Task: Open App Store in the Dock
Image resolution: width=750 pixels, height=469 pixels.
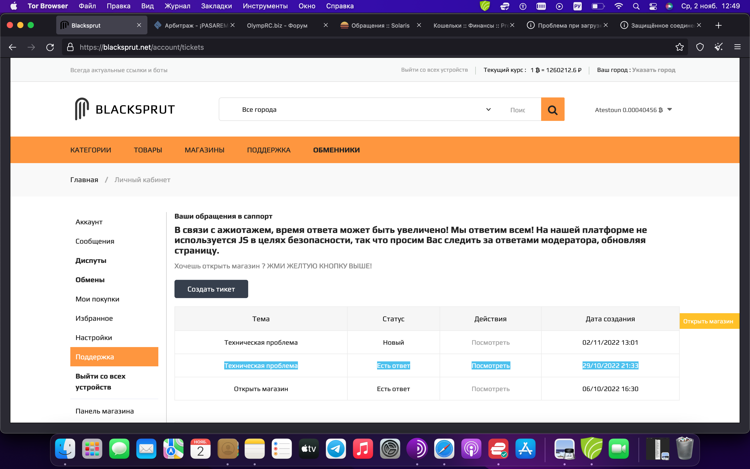Action: pyautogui.click(x=526, y=448)
